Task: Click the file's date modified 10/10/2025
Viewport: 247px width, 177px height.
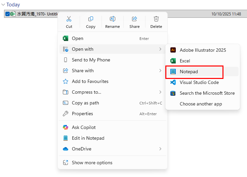Action: 226,14
